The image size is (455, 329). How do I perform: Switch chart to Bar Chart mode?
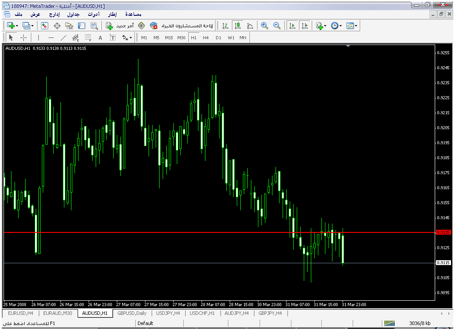click(225, 26)
